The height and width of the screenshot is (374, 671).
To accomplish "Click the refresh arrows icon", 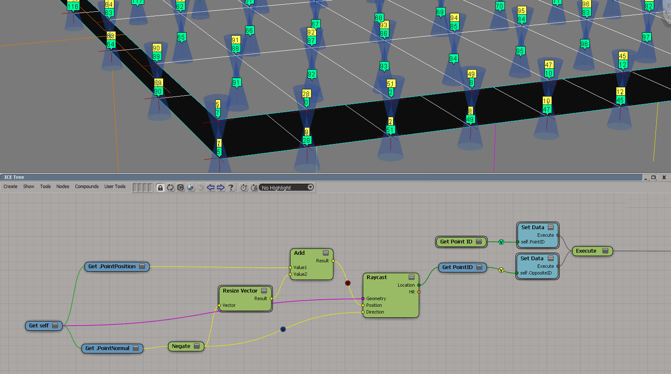I will 170,188.
